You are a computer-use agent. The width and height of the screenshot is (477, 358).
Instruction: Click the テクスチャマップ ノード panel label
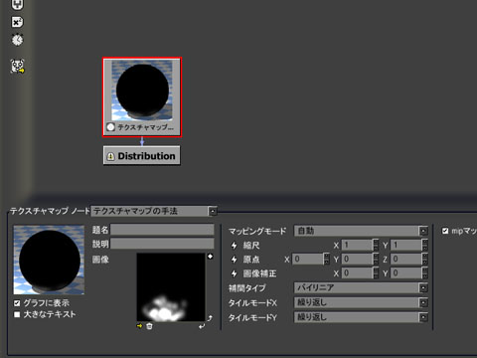pos(50,211)
